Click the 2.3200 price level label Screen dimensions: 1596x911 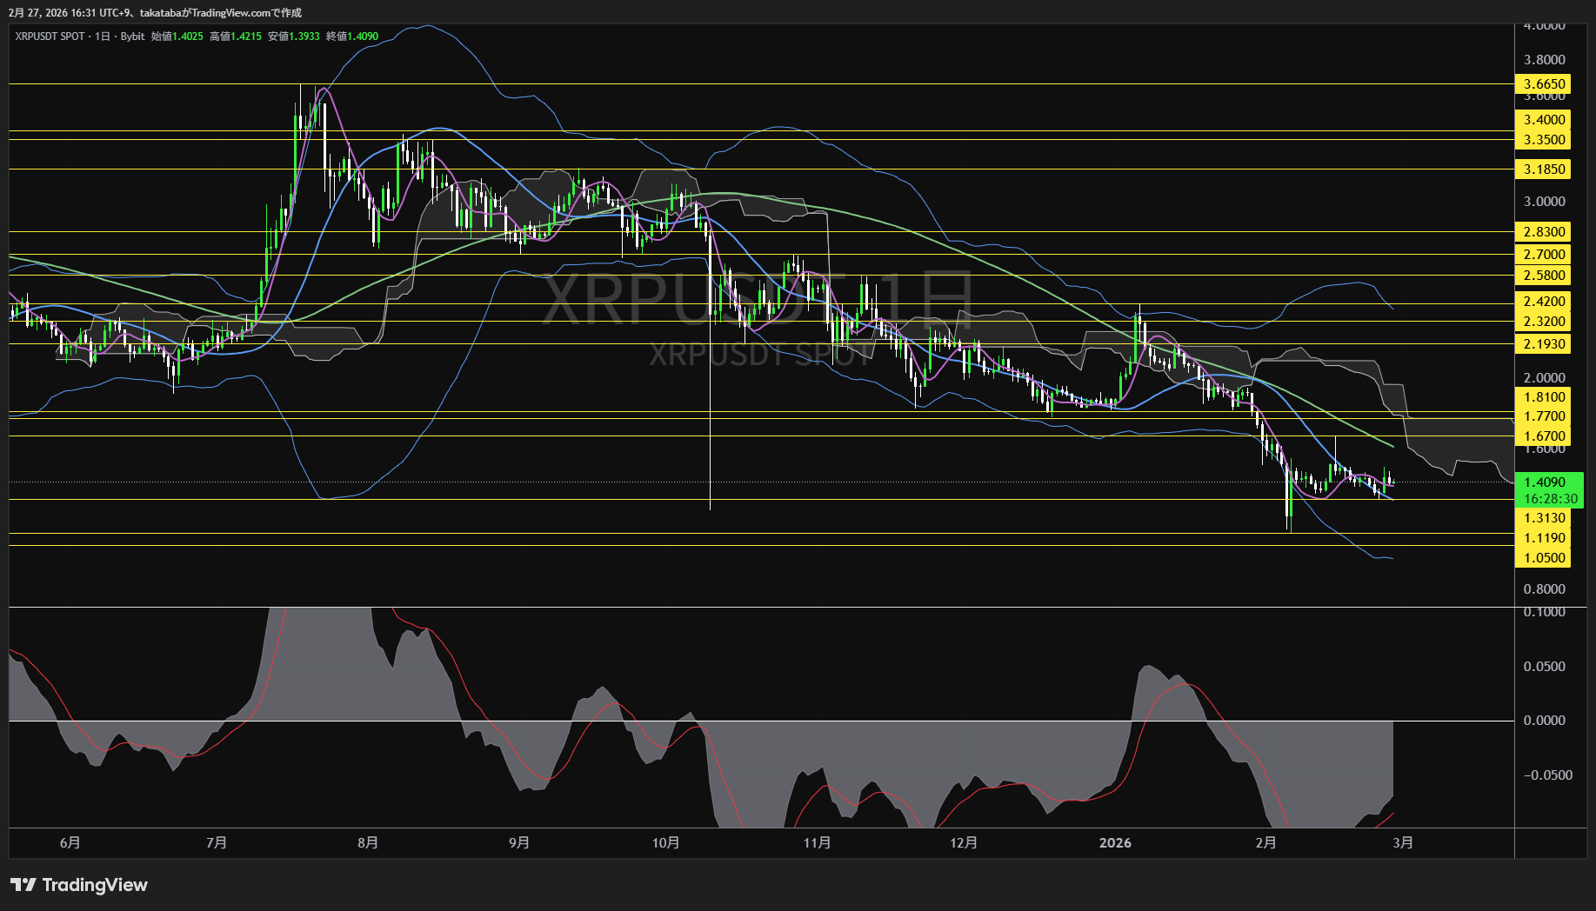coord(1545,322)
